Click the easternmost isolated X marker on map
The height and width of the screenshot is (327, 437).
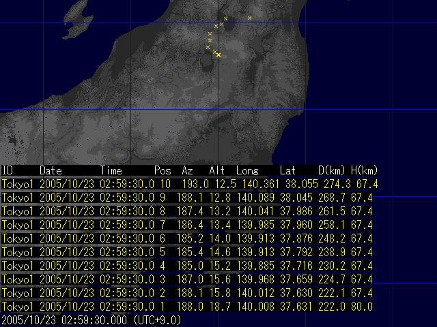tap(250, 18)
